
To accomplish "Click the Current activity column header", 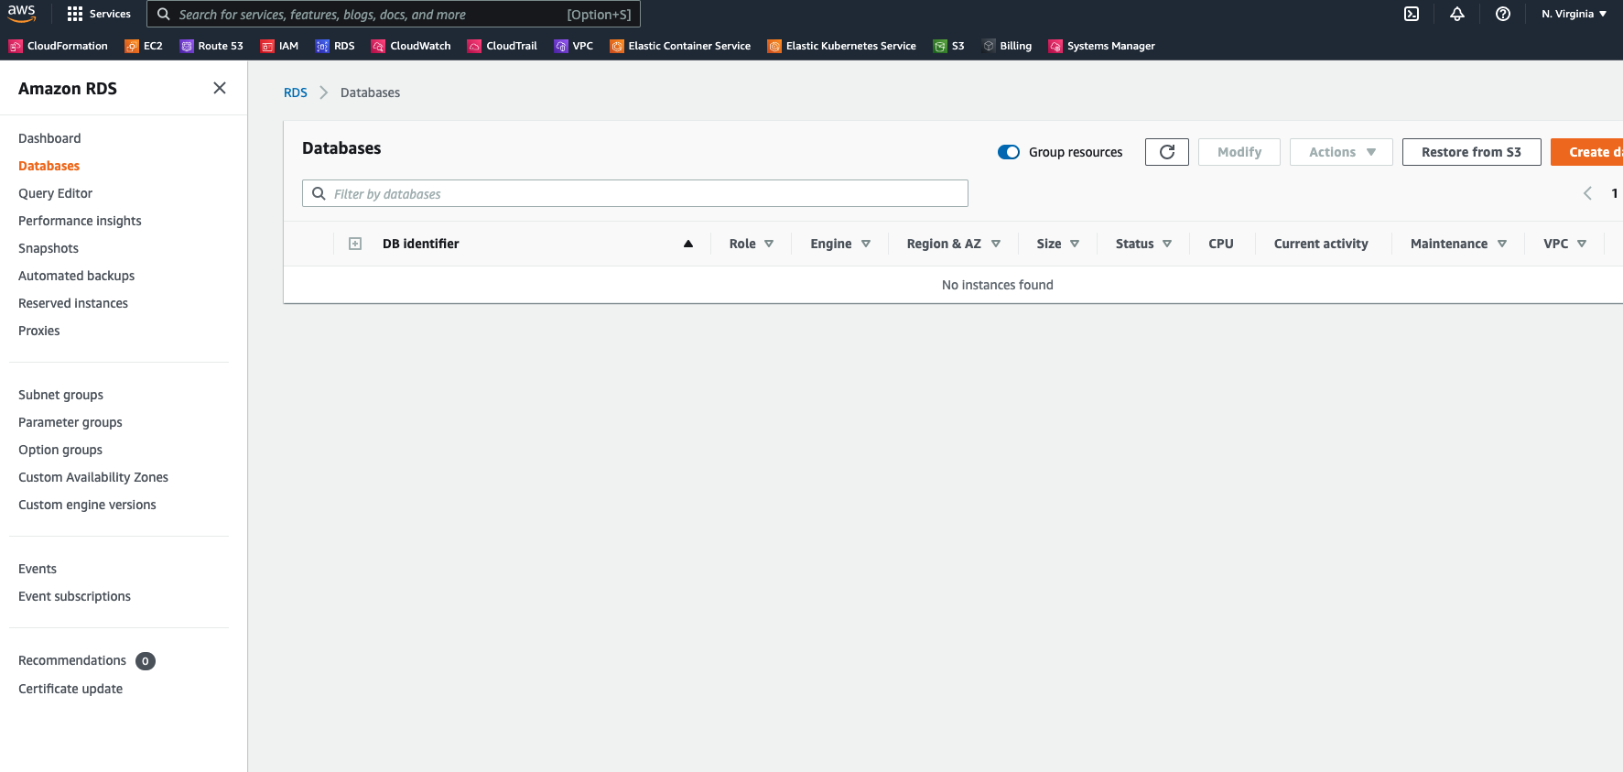I will coord(1321,244).
